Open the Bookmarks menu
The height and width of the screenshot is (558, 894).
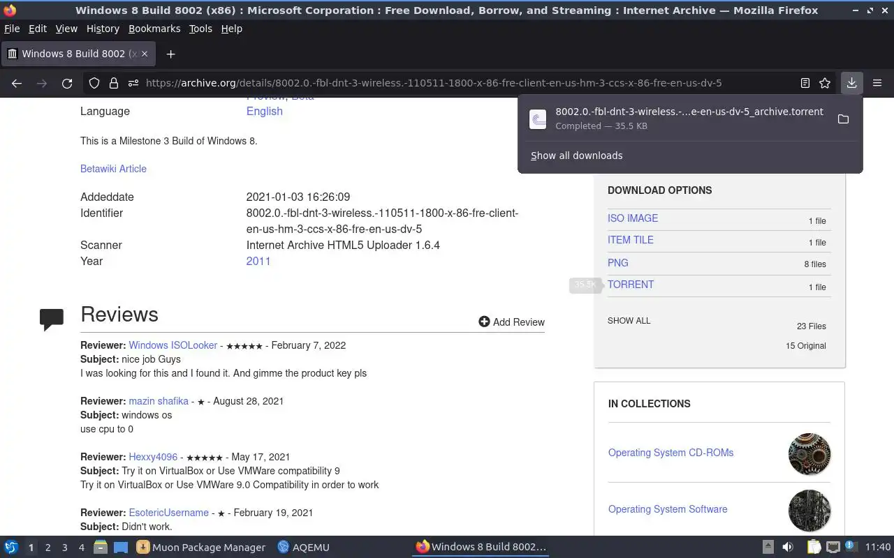click(x=154, y=29)
